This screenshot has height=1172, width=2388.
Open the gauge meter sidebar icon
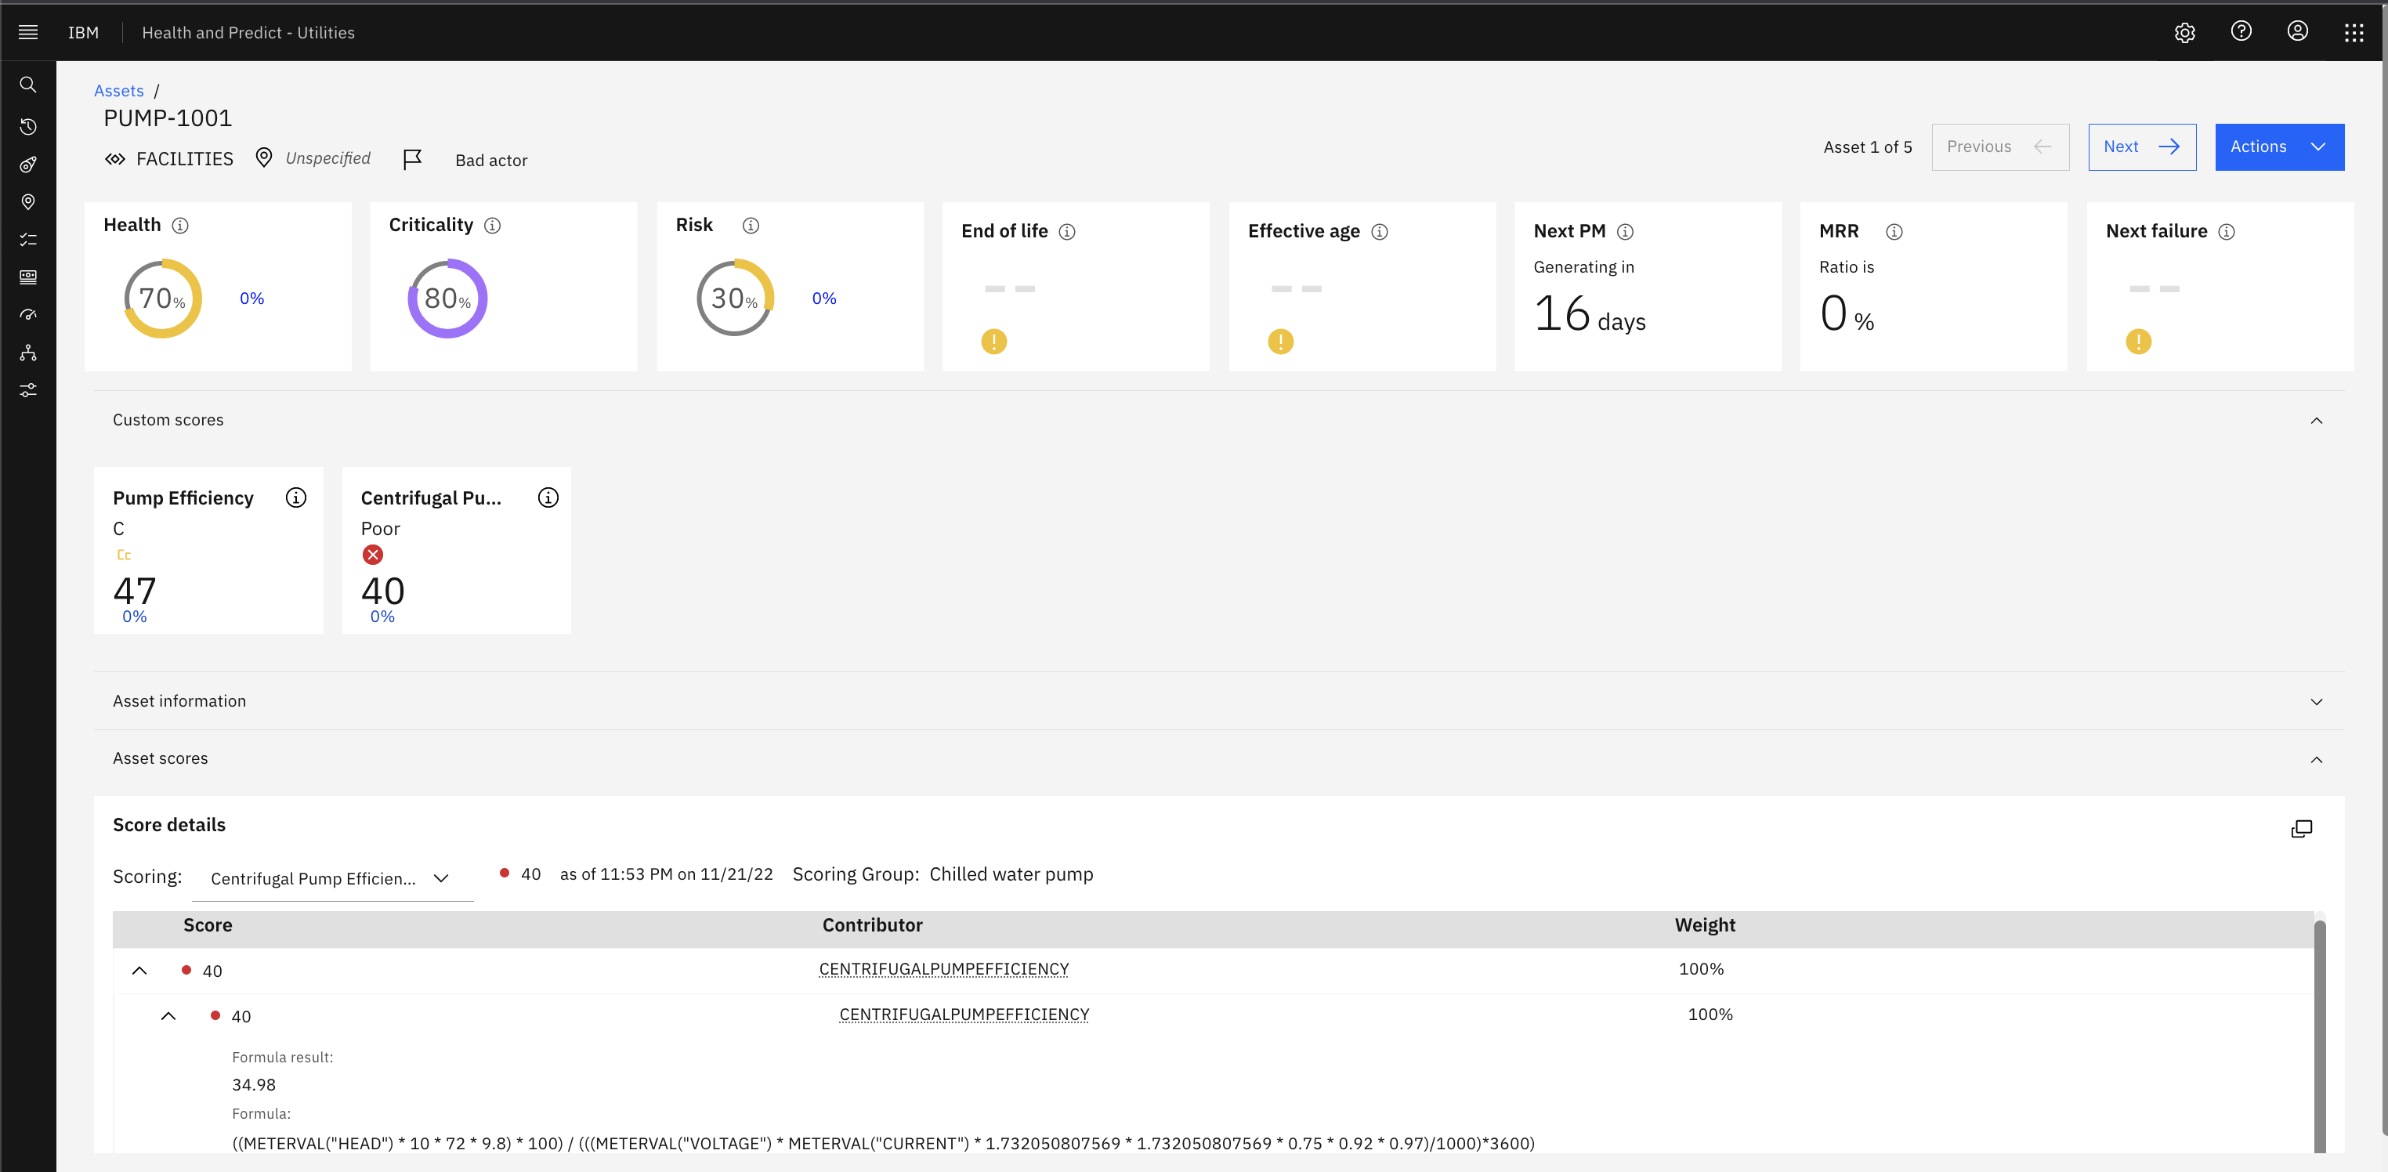click(27, 315)
